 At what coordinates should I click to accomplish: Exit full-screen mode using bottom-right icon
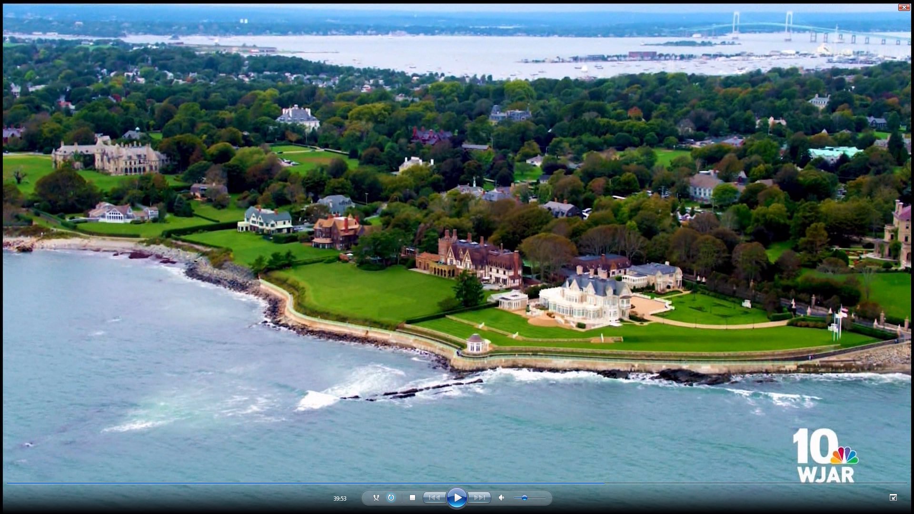[x=893, y=497]
